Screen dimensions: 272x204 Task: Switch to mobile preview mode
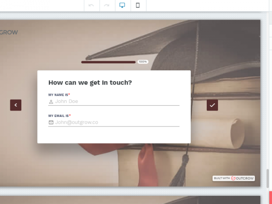[x=138, y=5]
